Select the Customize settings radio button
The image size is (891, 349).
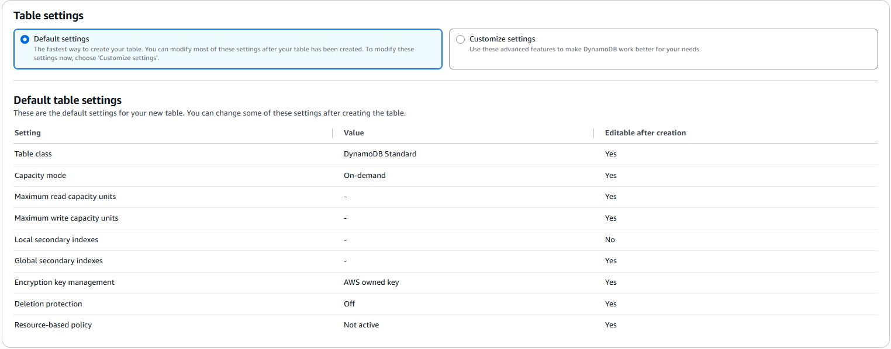(x=461, y=39)
